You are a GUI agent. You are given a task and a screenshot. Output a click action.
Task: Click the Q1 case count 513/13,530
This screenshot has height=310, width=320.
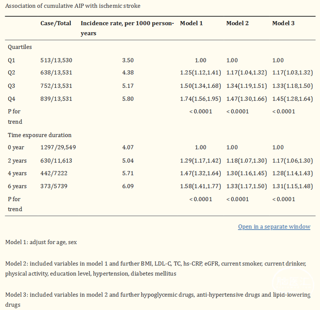coord(56,60)
